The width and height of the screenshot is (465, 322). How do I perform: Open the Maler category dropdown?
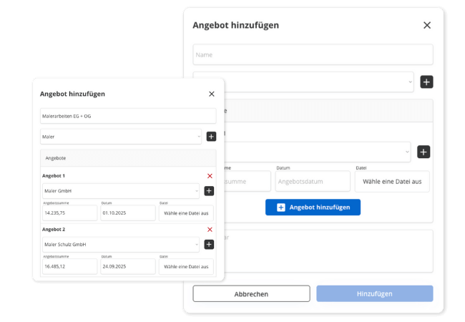click(x=121, y=136)
